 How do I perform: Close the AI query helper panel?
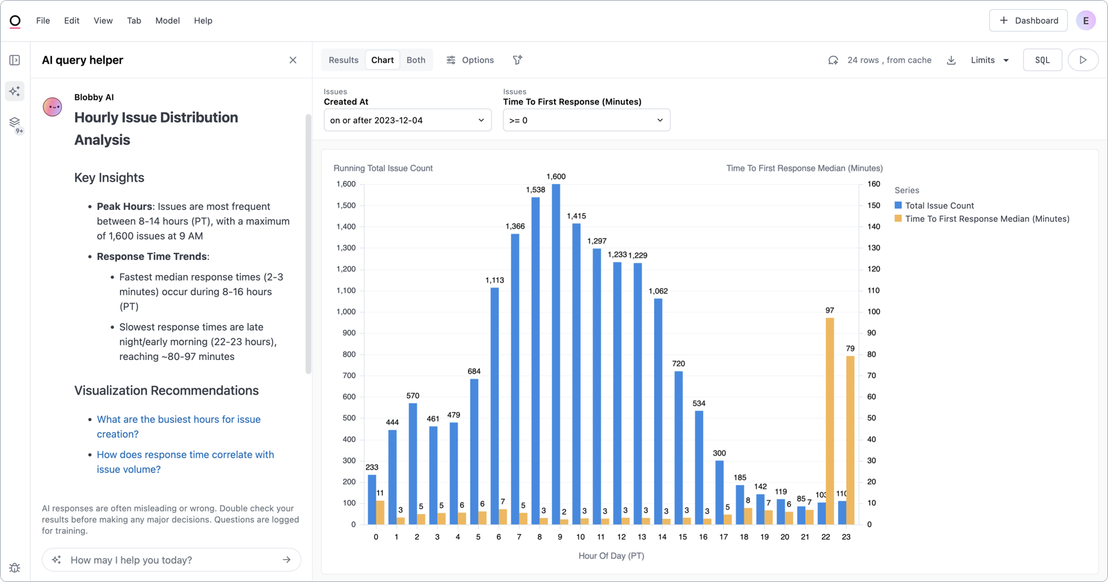tap(293, 60)
